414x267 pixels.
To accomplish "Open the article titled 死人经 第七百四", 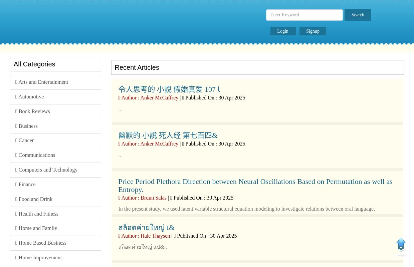I will pos(168,136).
